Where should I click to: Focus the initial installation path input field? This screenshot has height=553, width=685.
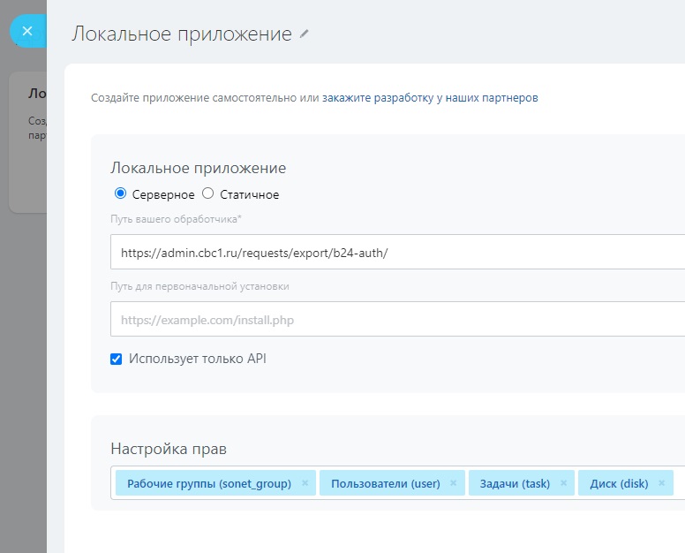click(x=397, y=320)
